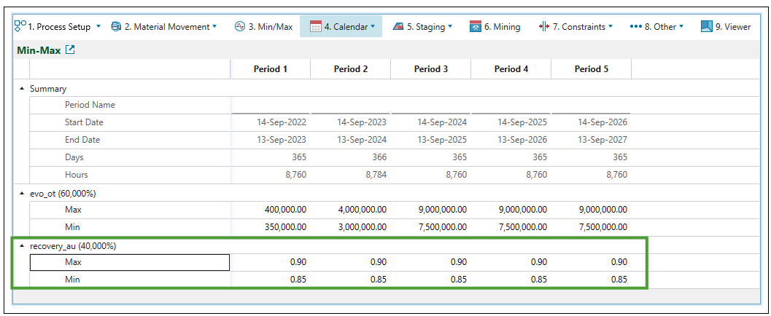The height and width of the screenshot is (316, 771).
Task: Open the Other menu dropdown arrow
Action: coord(681,27)
